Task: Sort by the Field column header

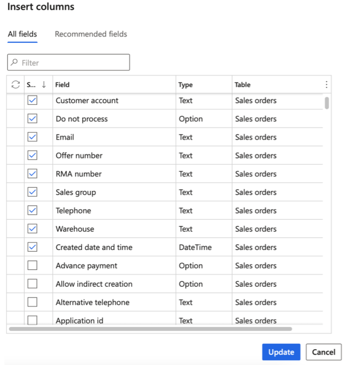Action: [63, 85]
